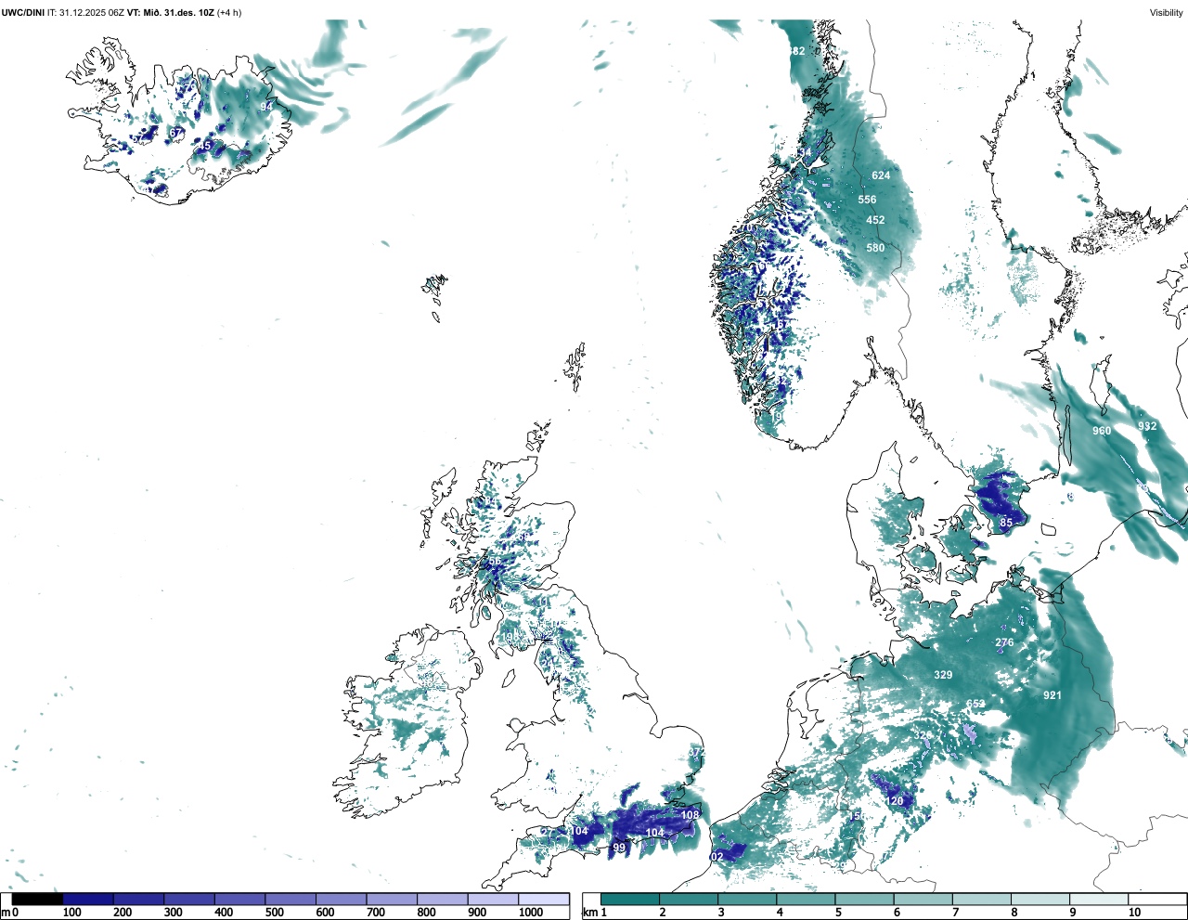
Task: Click the visibility value 624 over Sweden
Action: (x=881, y=175)
